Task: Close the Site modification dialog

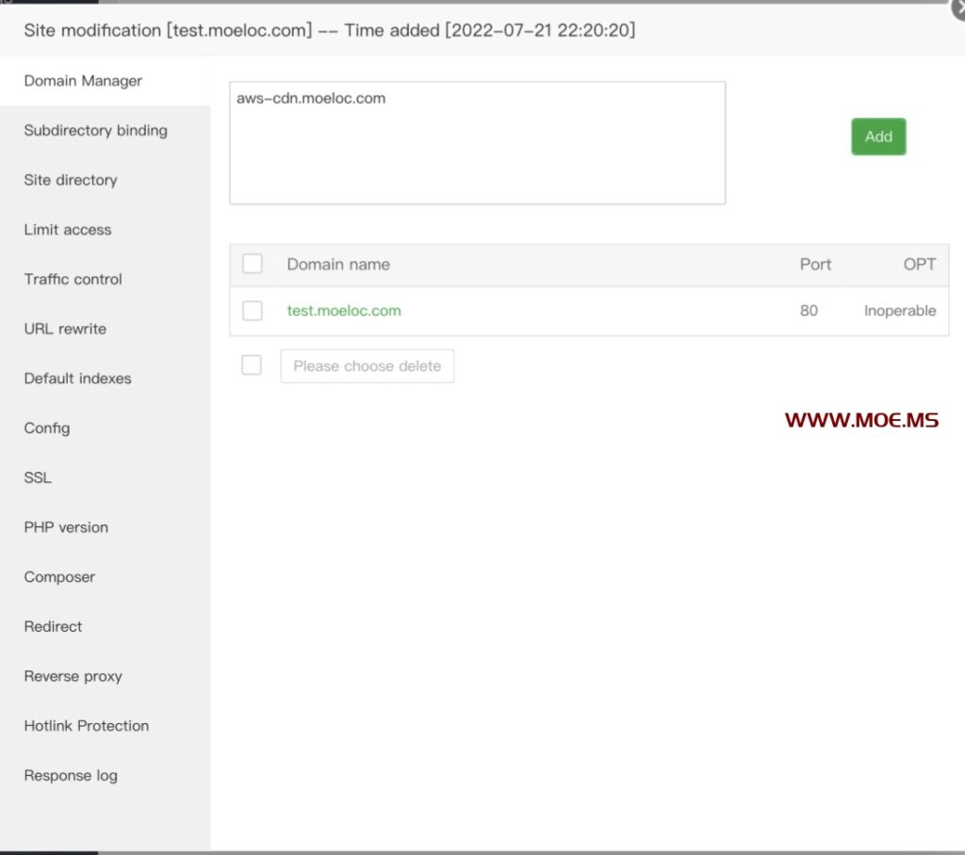Action: (x=956, y=8)
